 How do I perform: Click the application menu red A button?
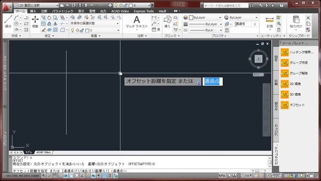point(7,8)
